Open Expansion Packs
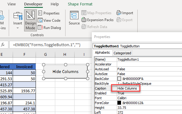 click(x=97, y=20)
